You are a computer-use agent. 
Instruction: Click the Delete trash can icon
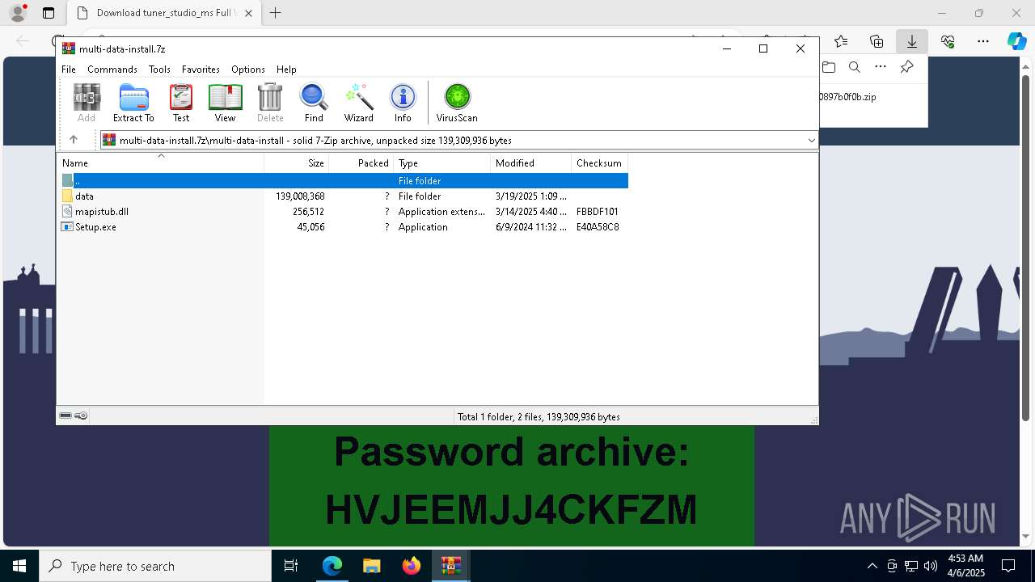[270, 103]
